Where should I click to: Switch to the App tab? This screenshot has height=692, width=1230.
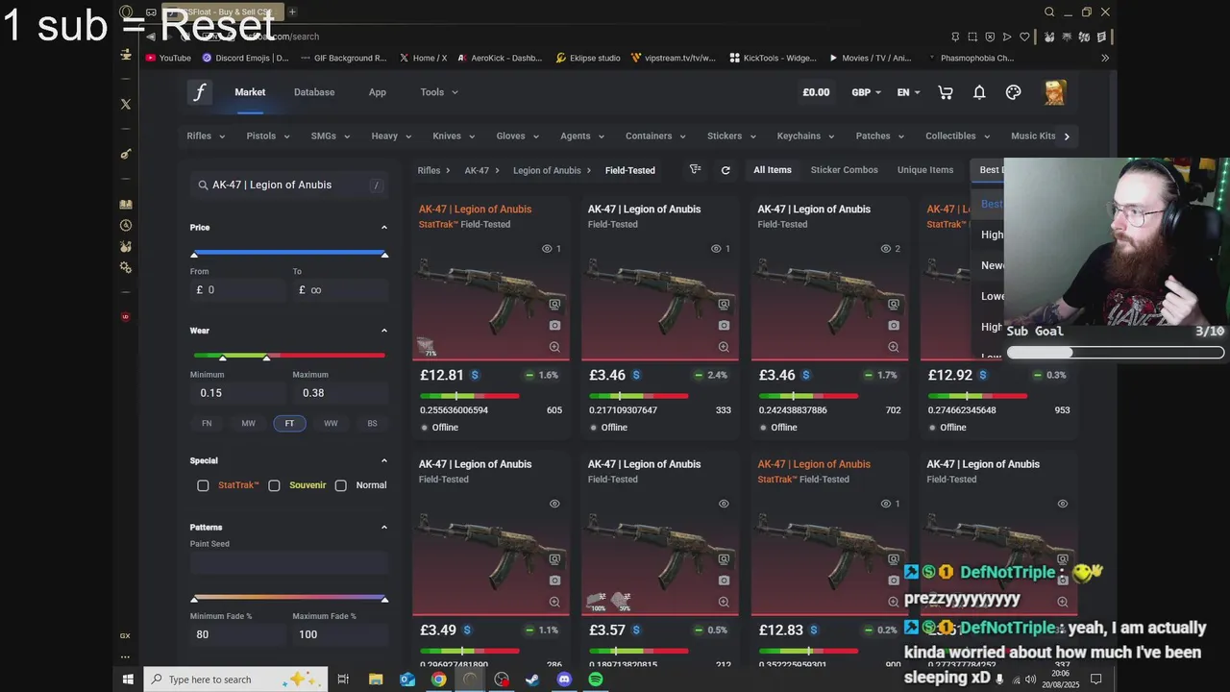[x=378, y=92]
